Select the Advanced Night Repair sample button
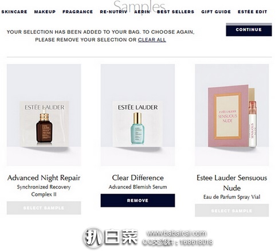The width and height of the screenshot is (279, 251). pos(44,208)
